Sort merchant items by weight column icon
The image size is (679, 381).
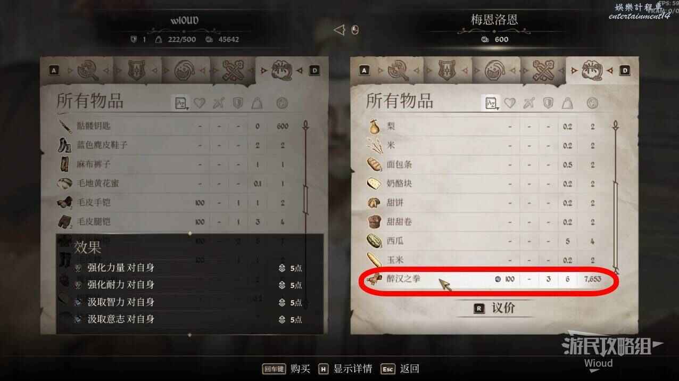[568, 103]
